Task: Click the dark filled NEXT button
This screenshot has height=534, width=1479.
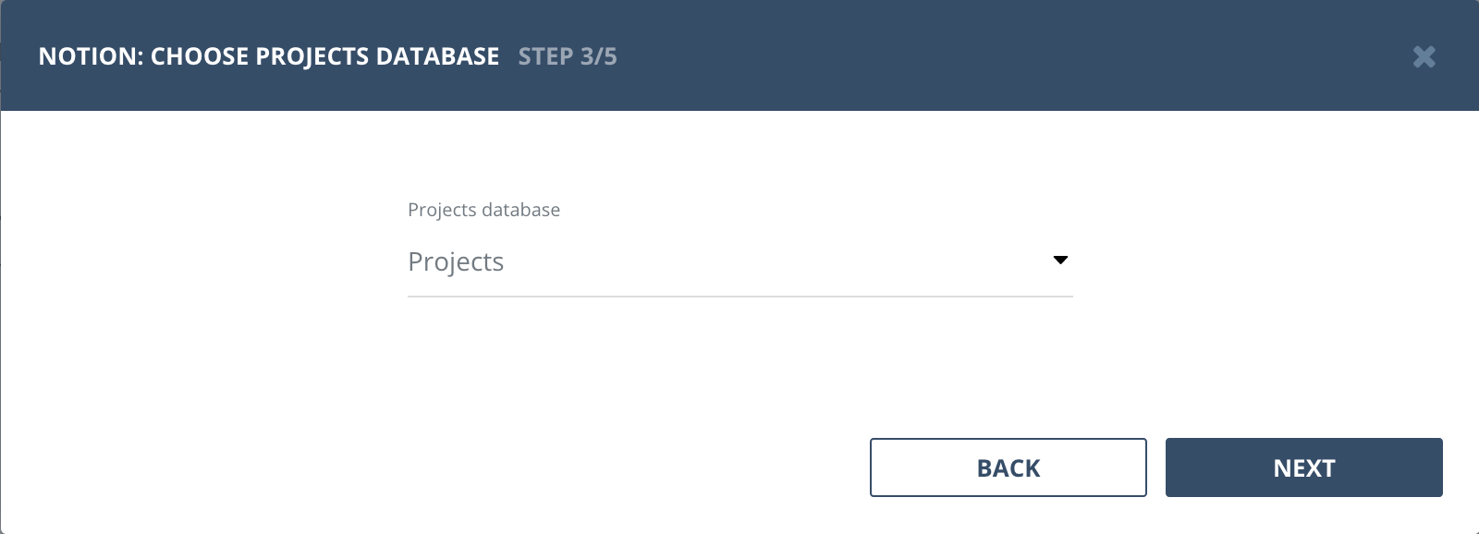Action: click(x=1303, y=467)
